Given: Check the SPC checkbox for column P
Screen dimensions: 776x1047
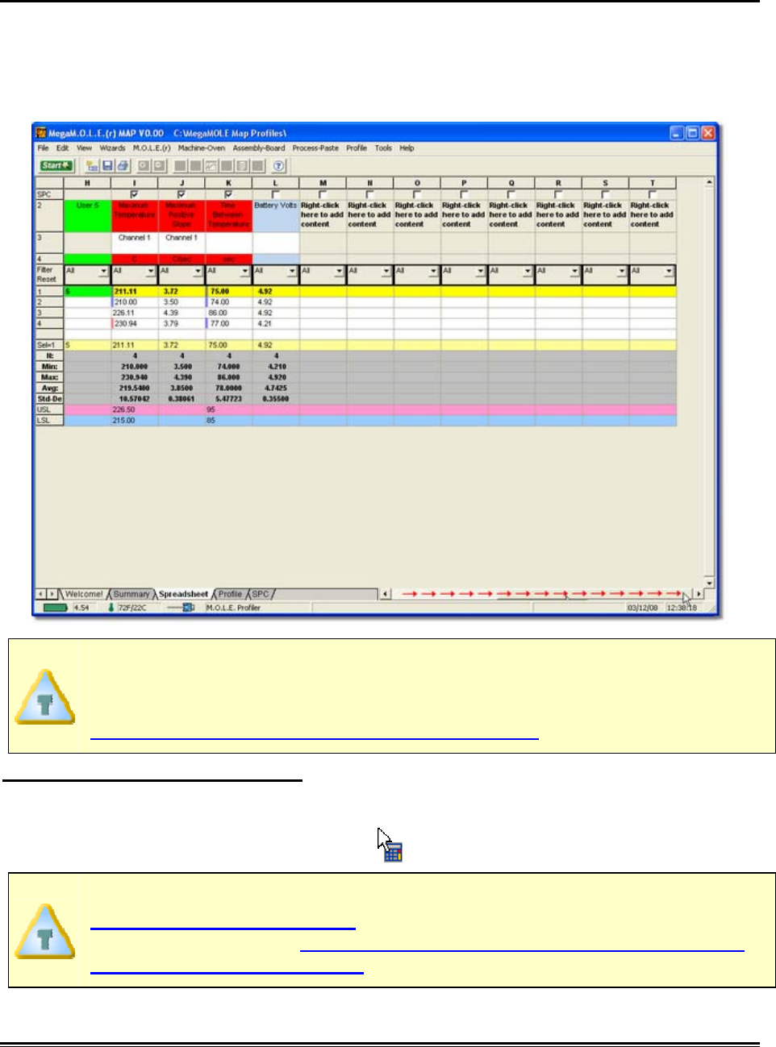Looking at the screenshot, I should tap(464, 194).
